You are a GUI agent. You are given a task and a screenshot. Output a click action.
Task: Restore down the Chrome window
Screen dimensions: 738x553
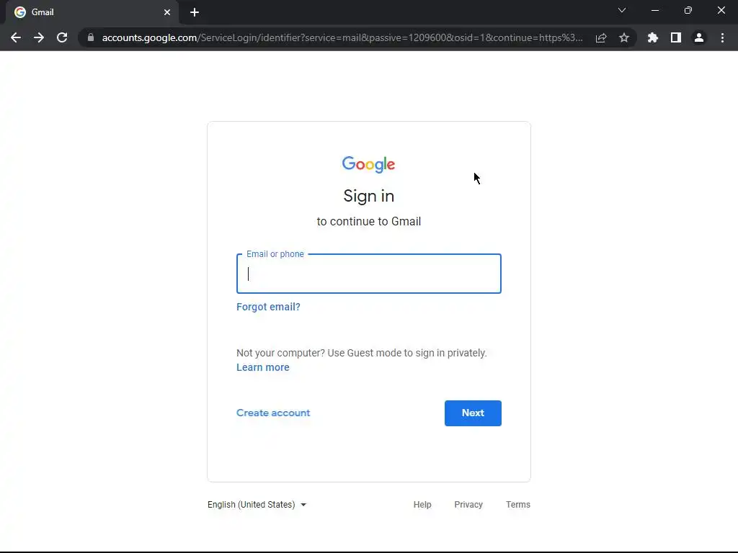(688, 10)
